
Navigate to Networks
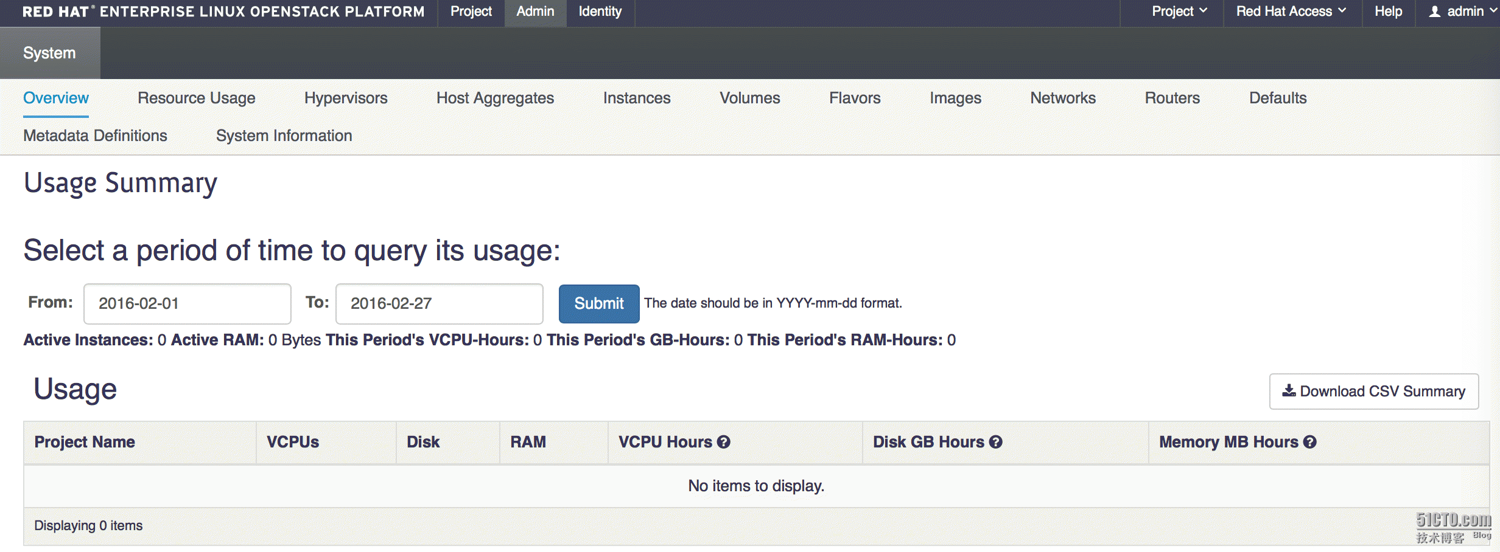point(1063,98)
